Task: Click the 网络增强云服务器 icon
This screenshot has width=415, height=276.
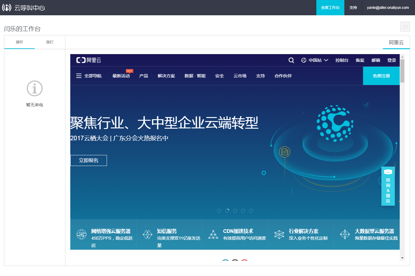Action: pos(82,234)
